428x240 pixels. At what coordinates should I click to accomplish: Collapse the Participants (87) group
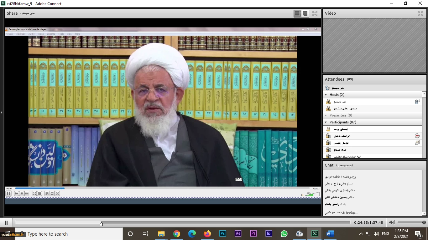pyautogui.click(x=326, y=122)
